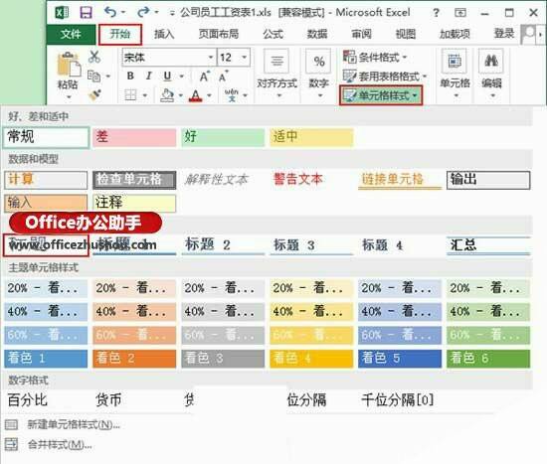Click the Decrease Font Size icon
The image size is (547, 464).
click(223, 76)
